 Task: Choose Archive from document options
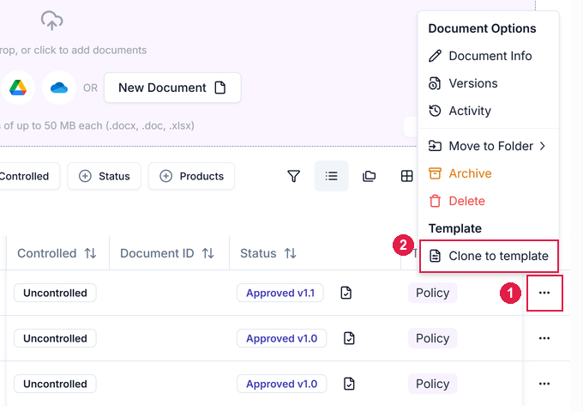[x=489, y=173]
